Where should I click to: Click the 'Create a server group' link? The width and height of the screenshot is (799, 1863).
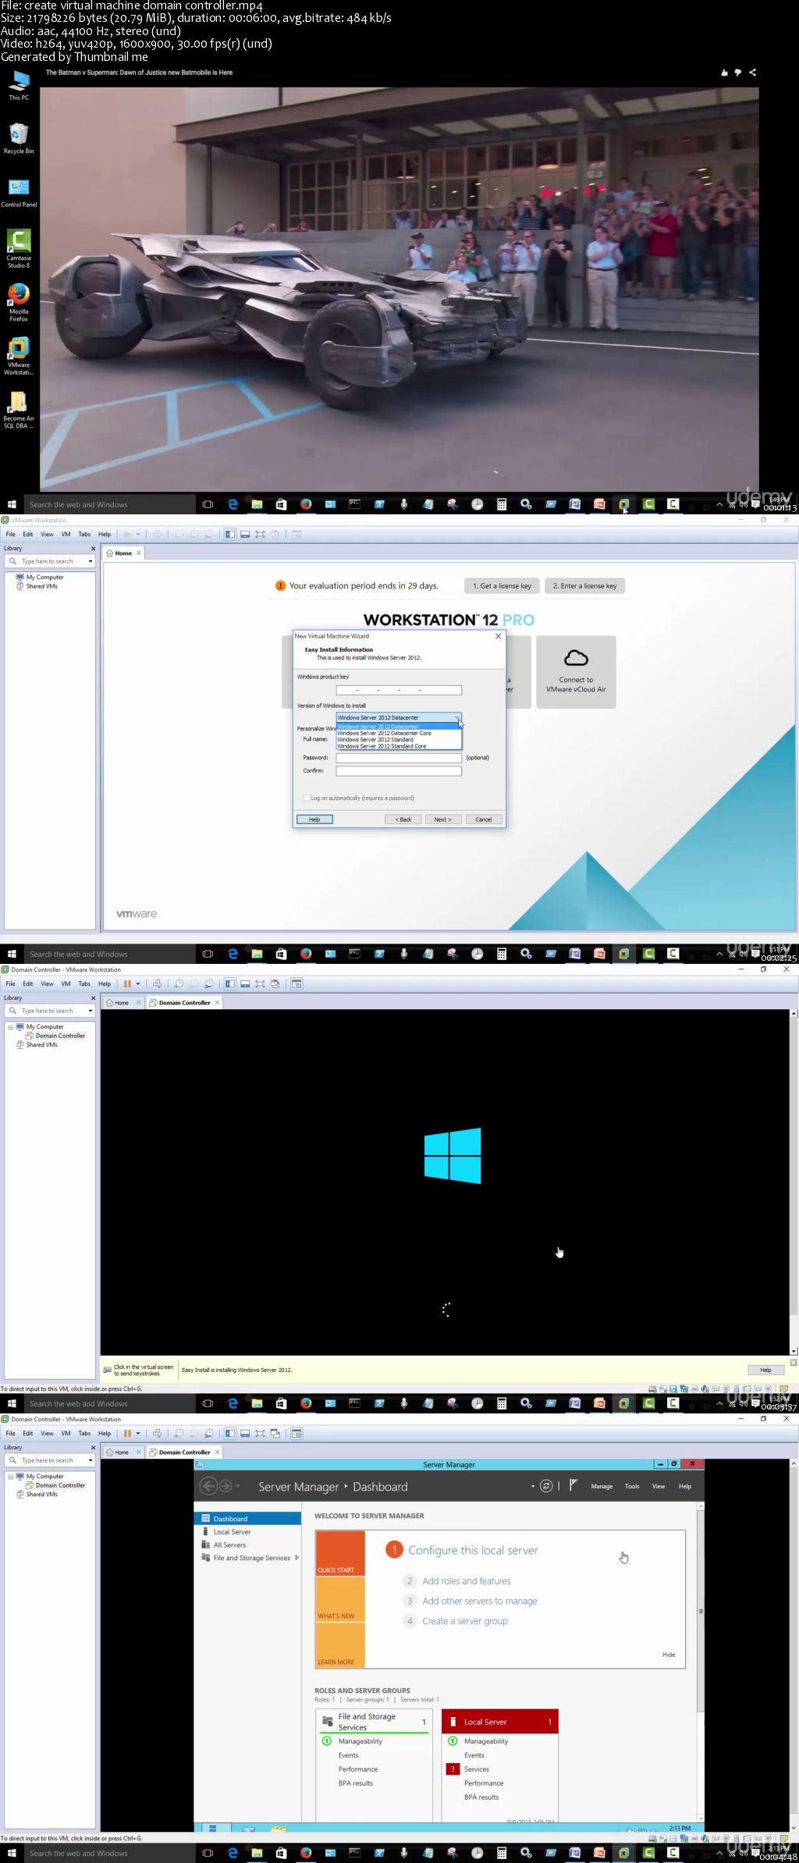point(465,1621)
